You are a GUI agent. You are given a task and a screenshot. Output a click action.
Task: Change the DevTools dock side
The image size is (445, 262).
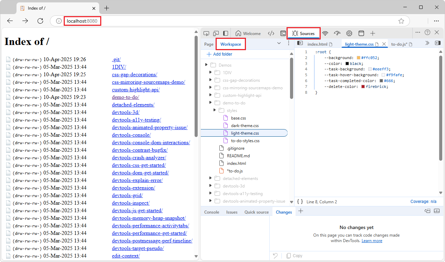[226, 33]
